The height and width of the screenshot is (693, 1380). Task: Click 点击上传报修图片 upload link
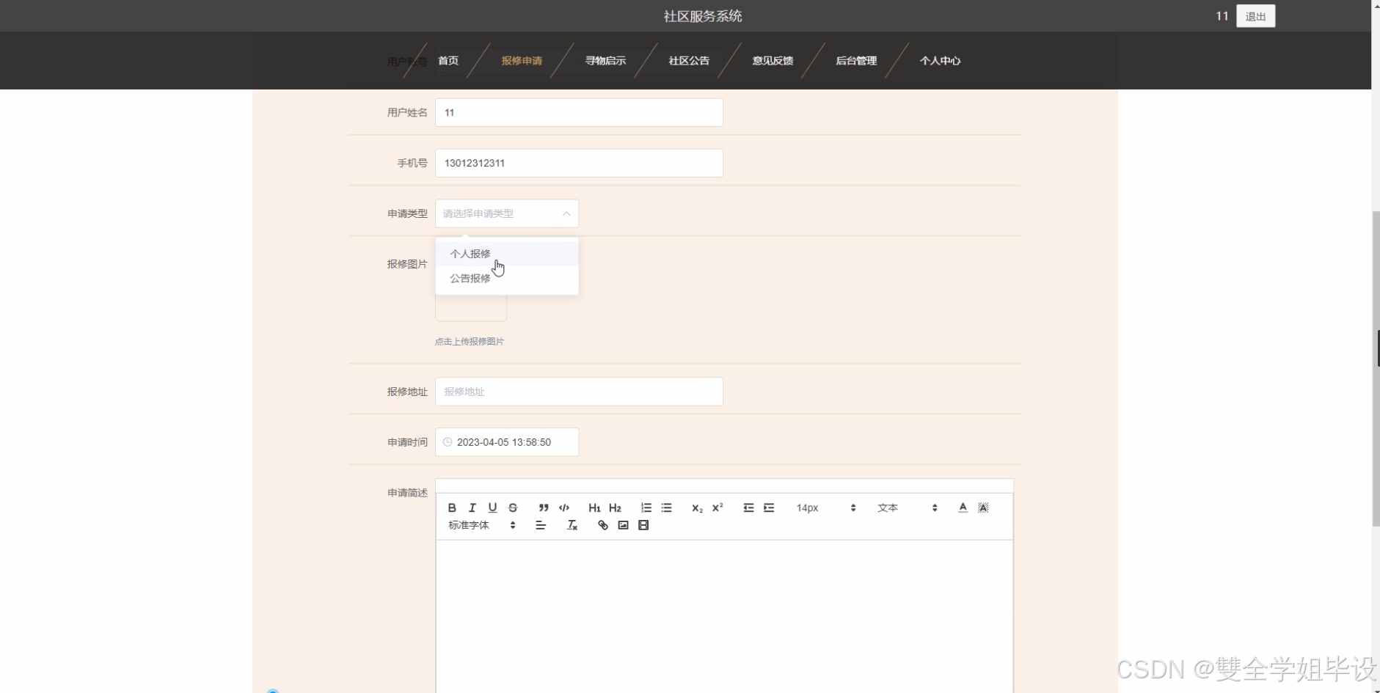[469, 341]
